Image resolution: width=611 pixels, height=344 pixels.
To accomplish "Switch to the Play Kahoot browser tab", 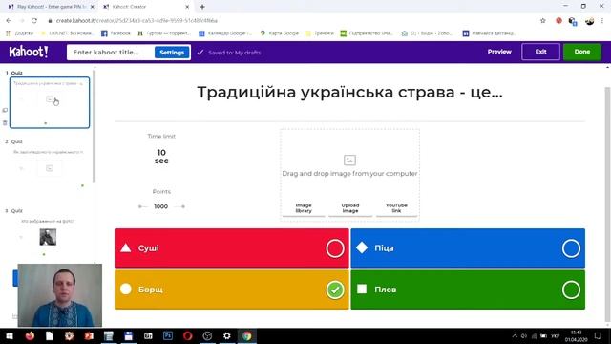I will point(52,7).
